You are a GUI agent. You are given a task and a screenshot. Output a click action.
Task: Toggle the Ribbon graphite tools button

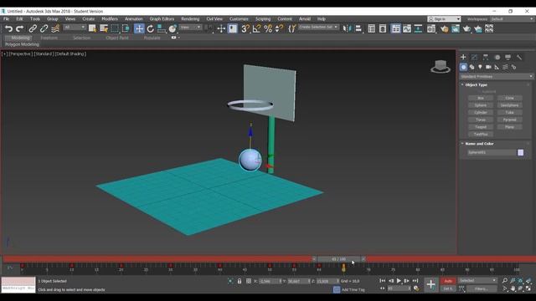[396, 28]
